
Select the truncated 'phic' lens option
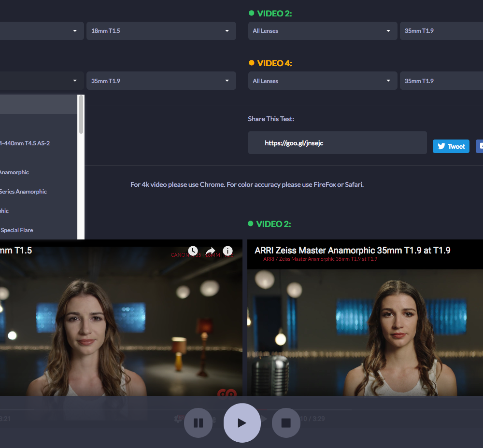pyautogui.click(x=39, y=211)
